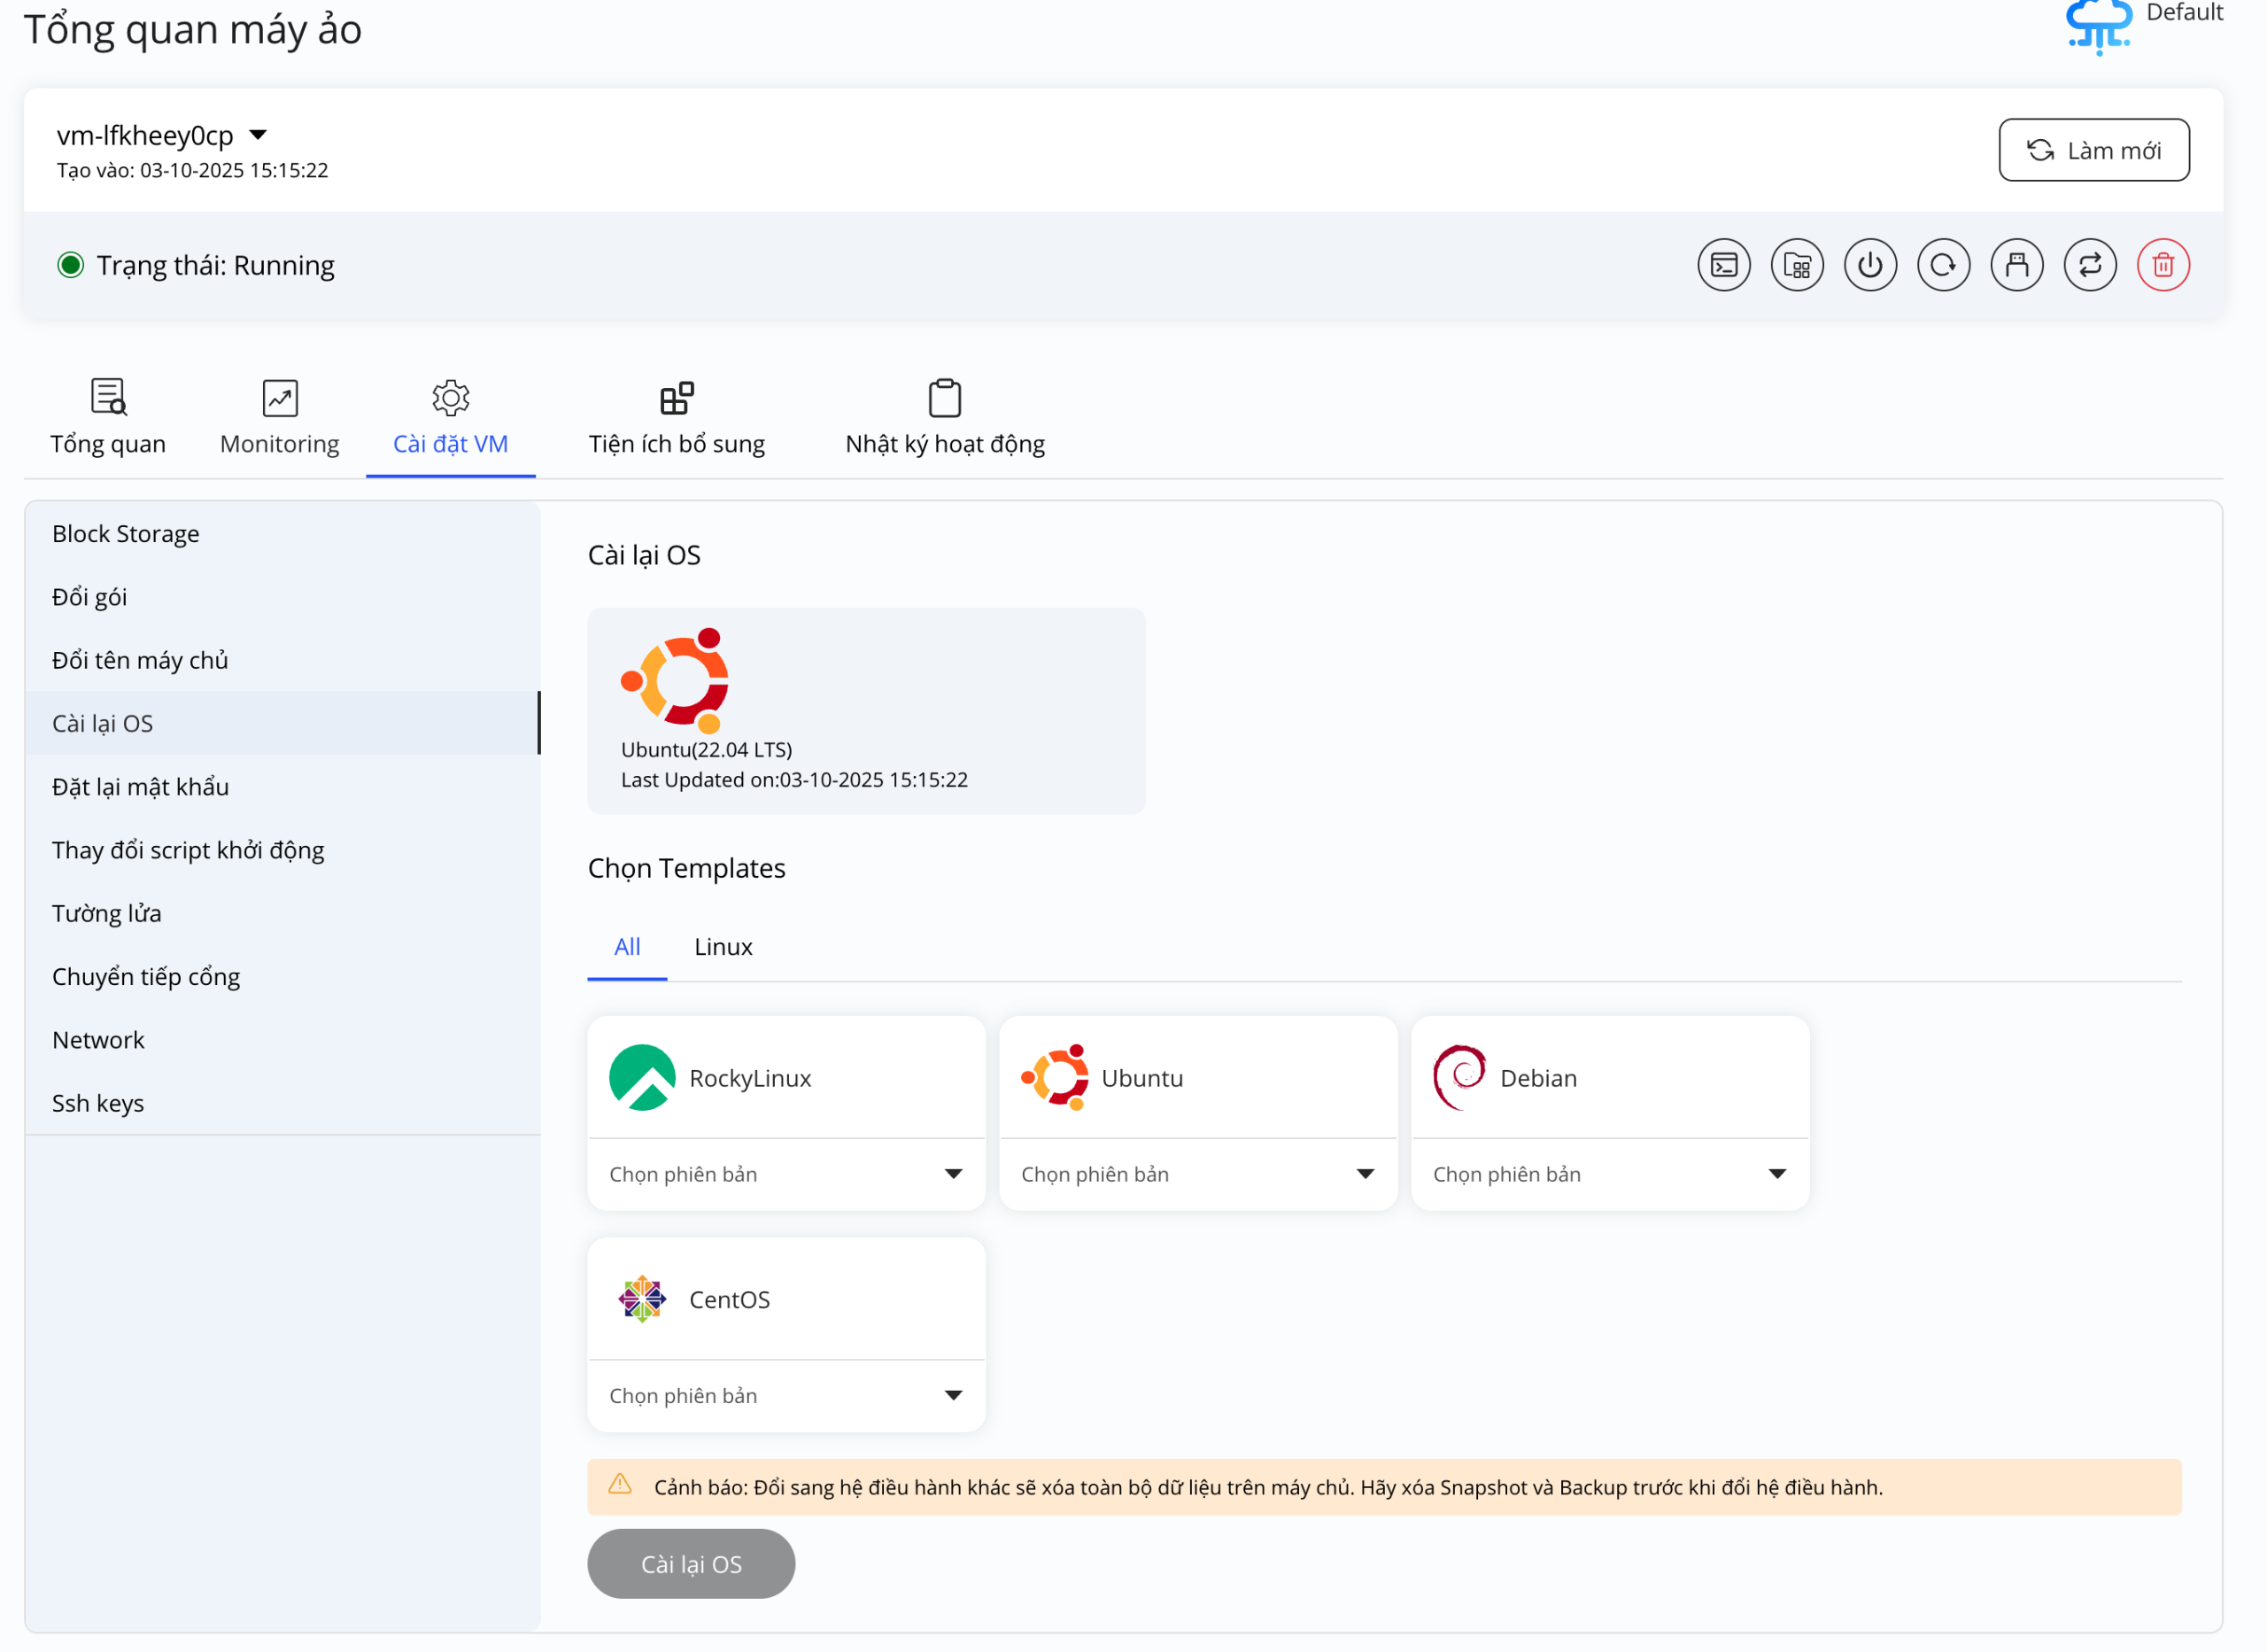Image resolution: width=2267 pixels, height=1652 pixels.
Task: Select the Linux templates filter tab
Action: tap(723, 947)
